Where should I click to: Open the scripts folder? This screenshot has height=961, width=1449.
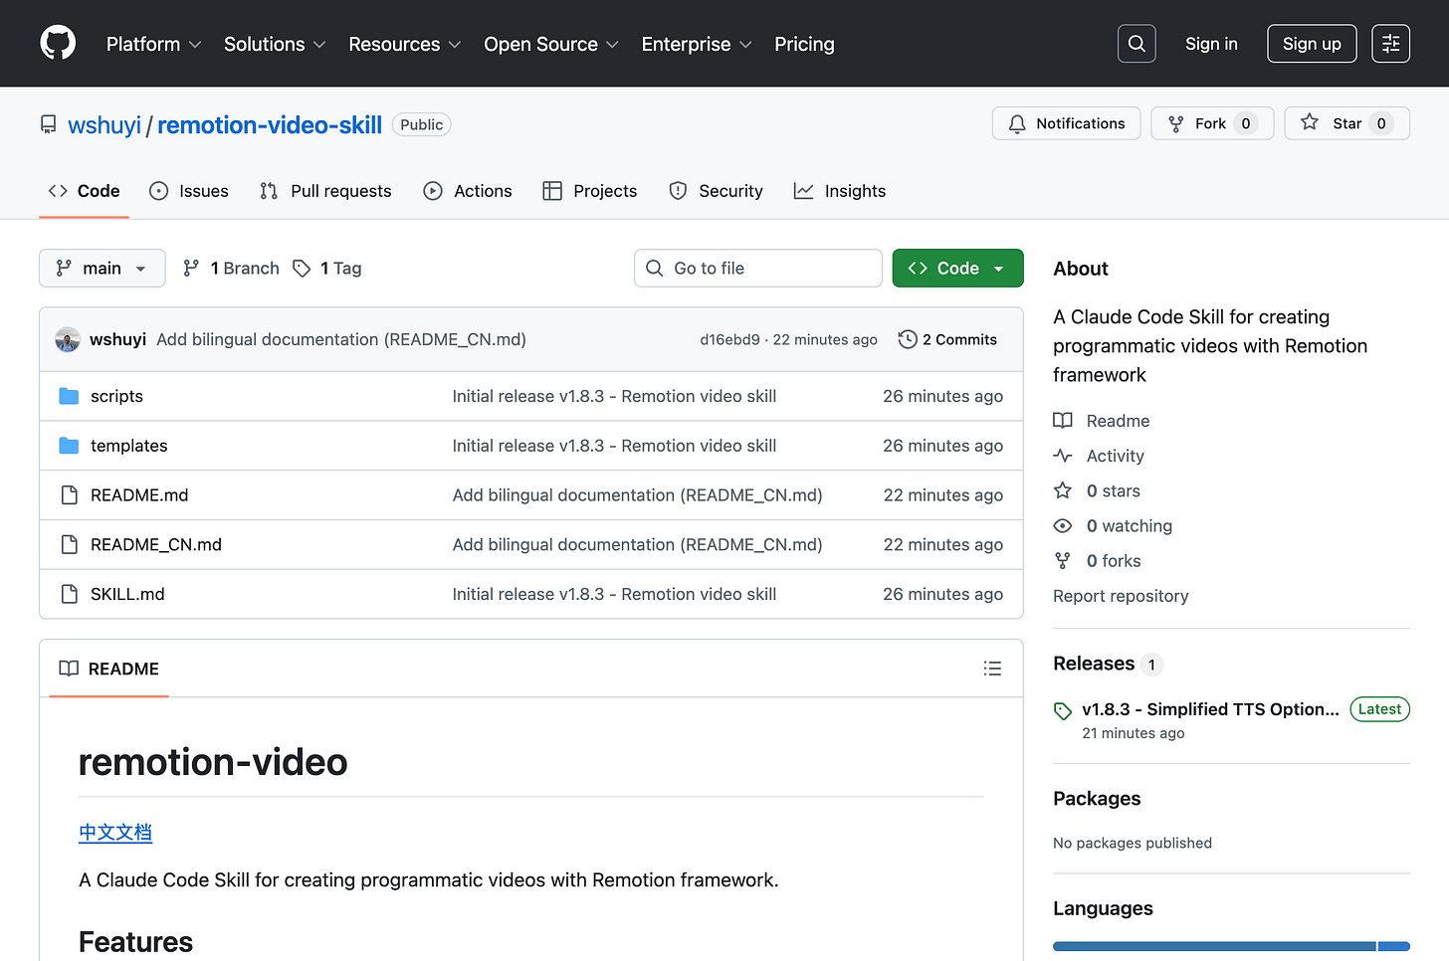coord(116,396)
